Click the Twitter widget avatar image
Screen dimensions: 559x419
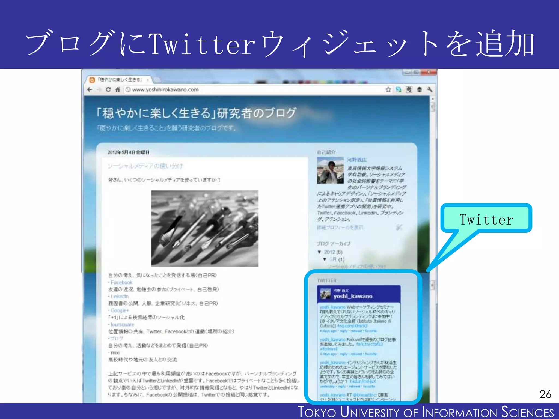tap(325, 294)
